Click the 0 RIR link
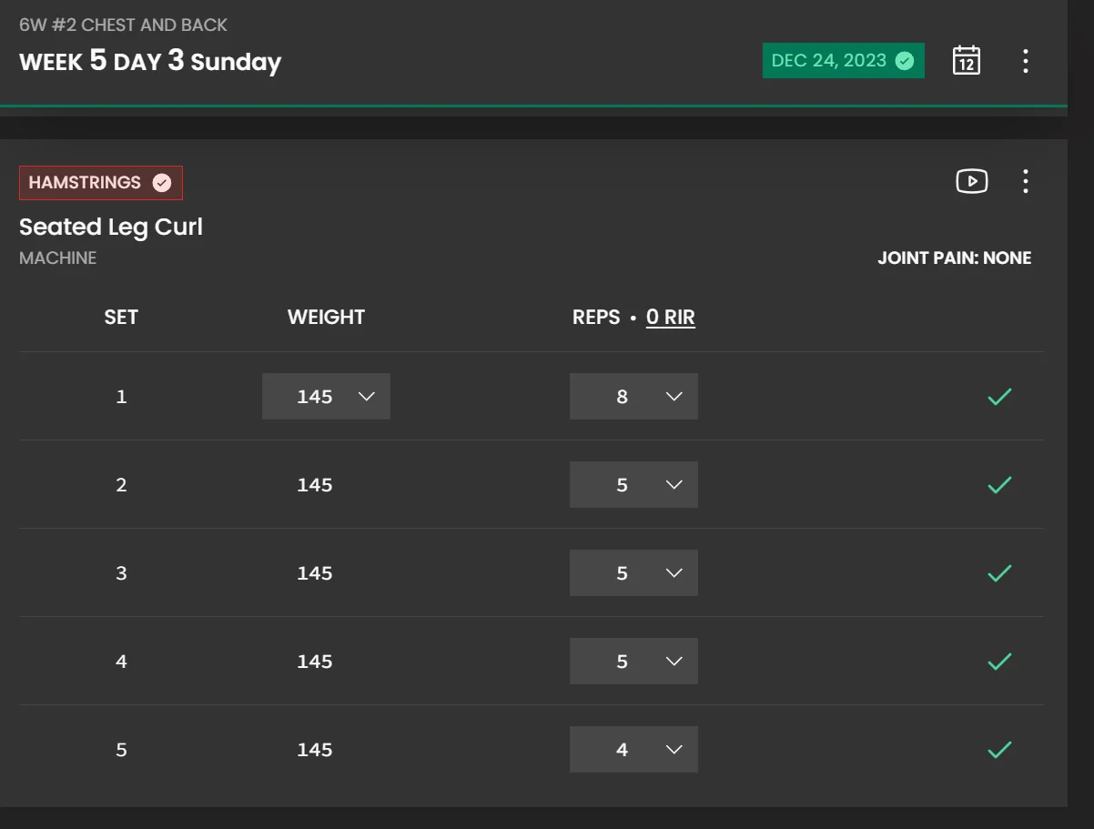Screen dimensions: 1094x829 670,318
